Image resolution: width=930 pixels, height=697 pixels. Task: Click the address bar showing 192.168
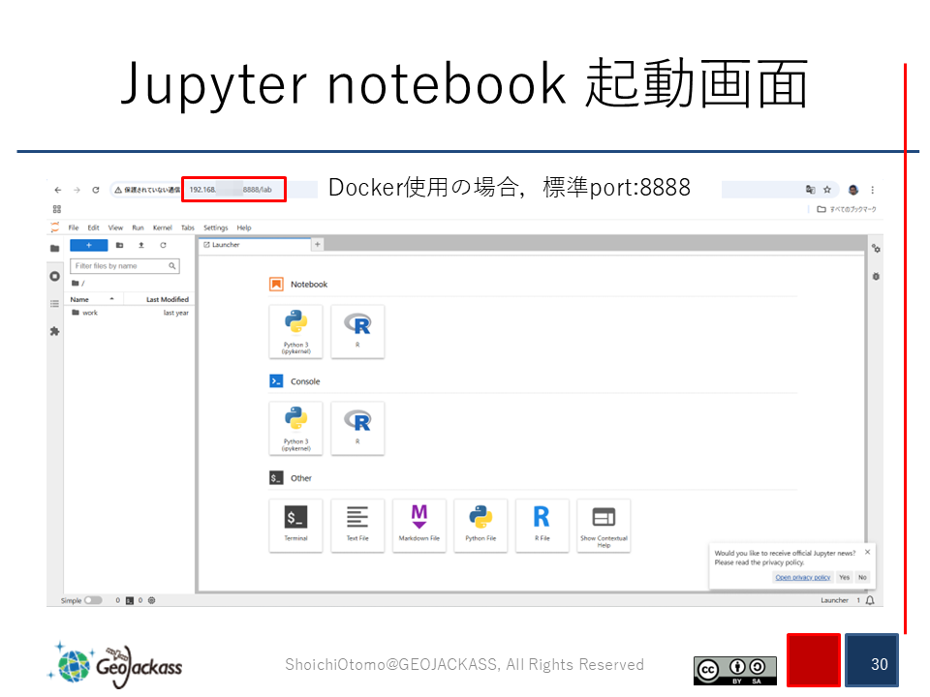click(x=233, y=190)
